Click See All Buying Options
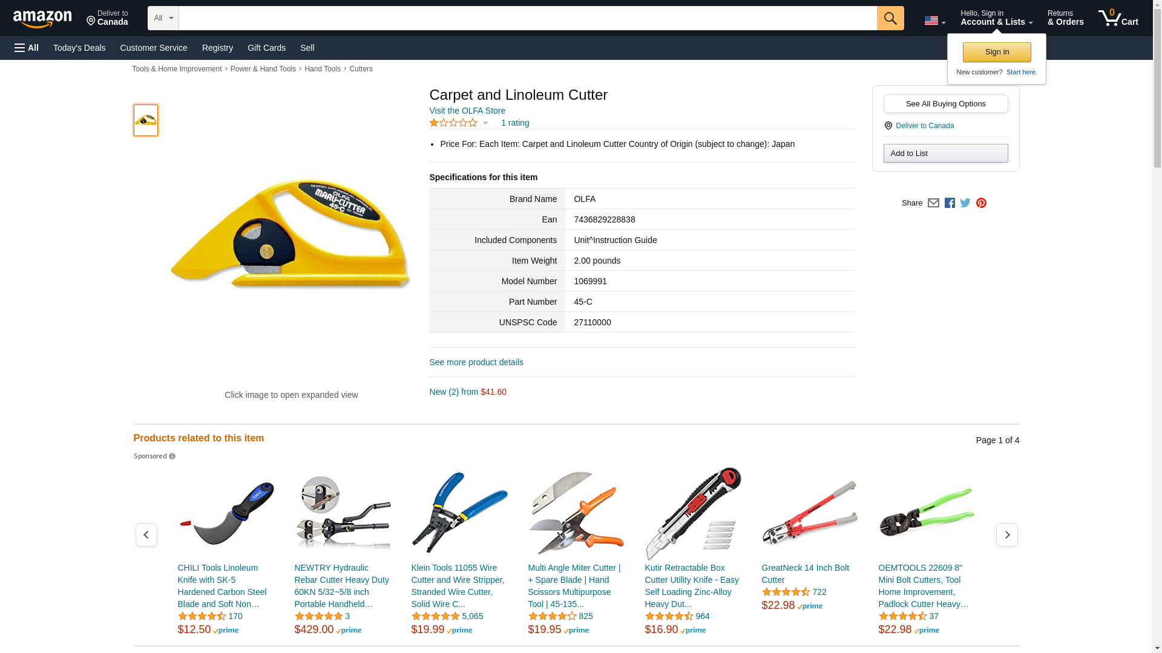 [945, 103]
